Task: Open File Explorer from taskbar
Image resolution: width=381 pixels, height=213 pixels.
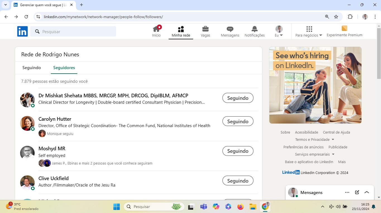Action: coord(253,207)
